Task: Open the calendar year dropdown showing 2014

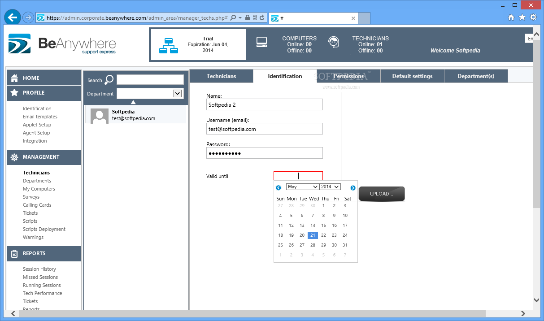Action: tap(330, 187)
